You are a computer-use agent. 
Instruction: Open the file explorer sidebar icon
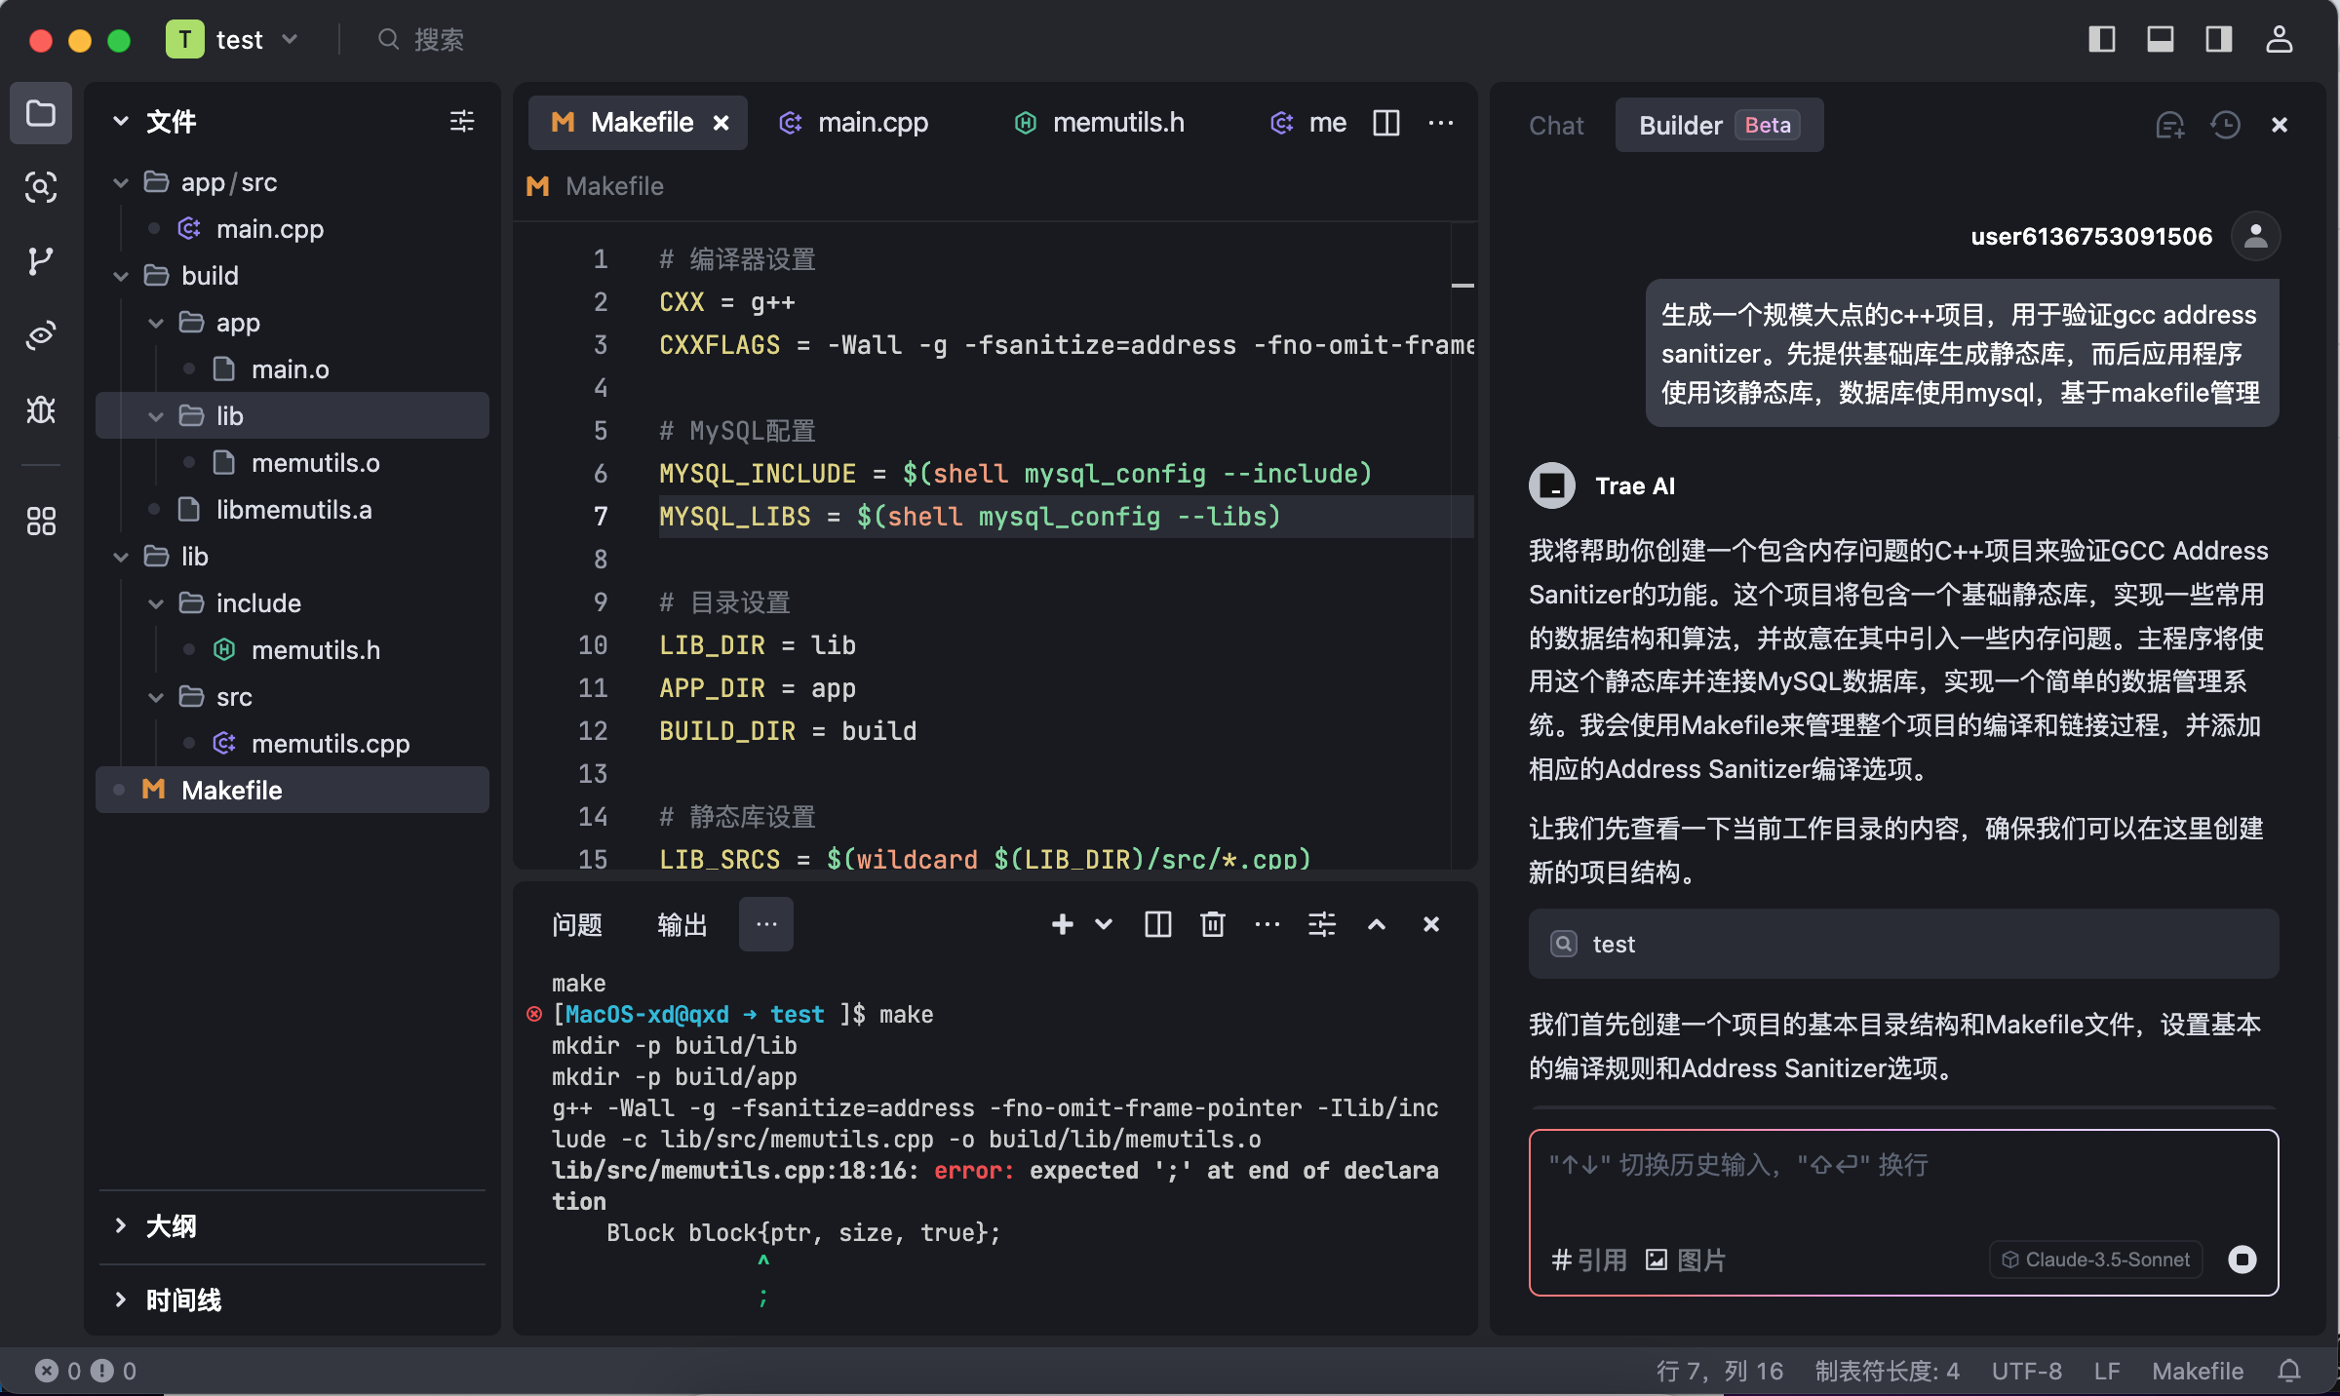(41, 114)
